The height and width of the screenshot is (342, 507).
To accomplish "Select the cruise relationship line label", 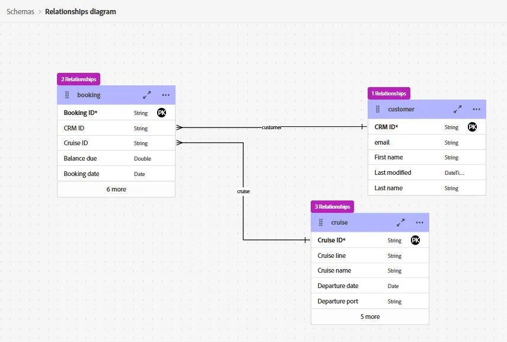I will 243,191.
